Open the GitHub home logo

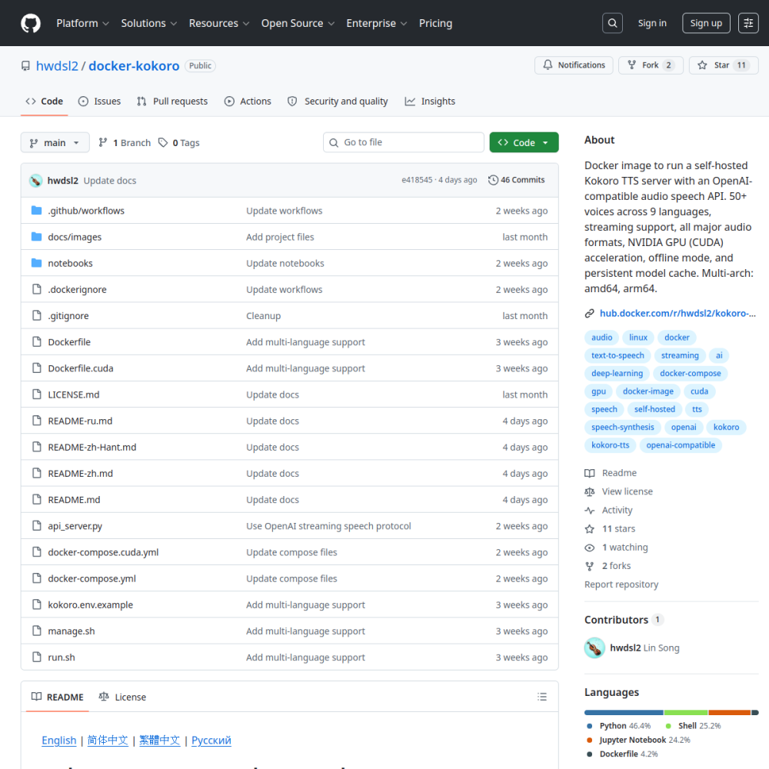pyautogui.click(x=31, y=23)
